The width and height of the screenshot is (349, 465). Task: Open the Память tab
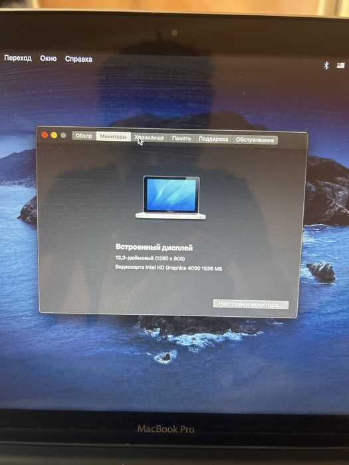181,138
